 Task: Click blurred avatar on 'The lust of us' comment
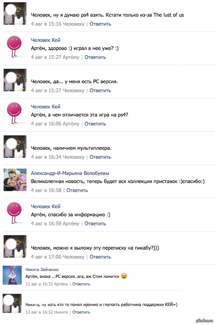[x=15, y=13]
